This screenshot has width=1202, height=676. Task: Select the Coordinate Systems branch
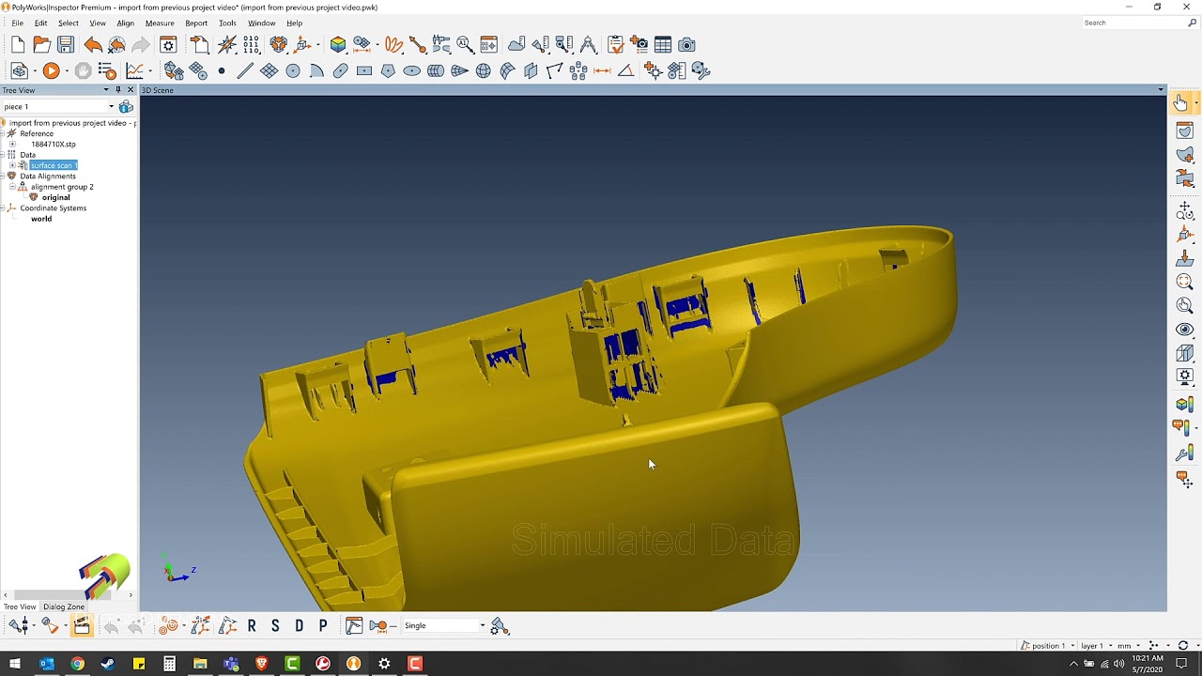coord(54,208)
